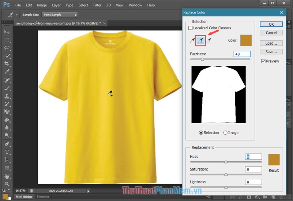Click the link layers icon
This screenshot has width=293, height=201.
click(x=232, y=197)
